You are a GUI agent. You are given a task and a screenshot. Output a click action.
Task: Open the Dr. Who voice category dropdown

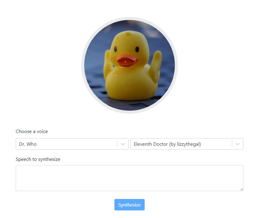[72, 144]
